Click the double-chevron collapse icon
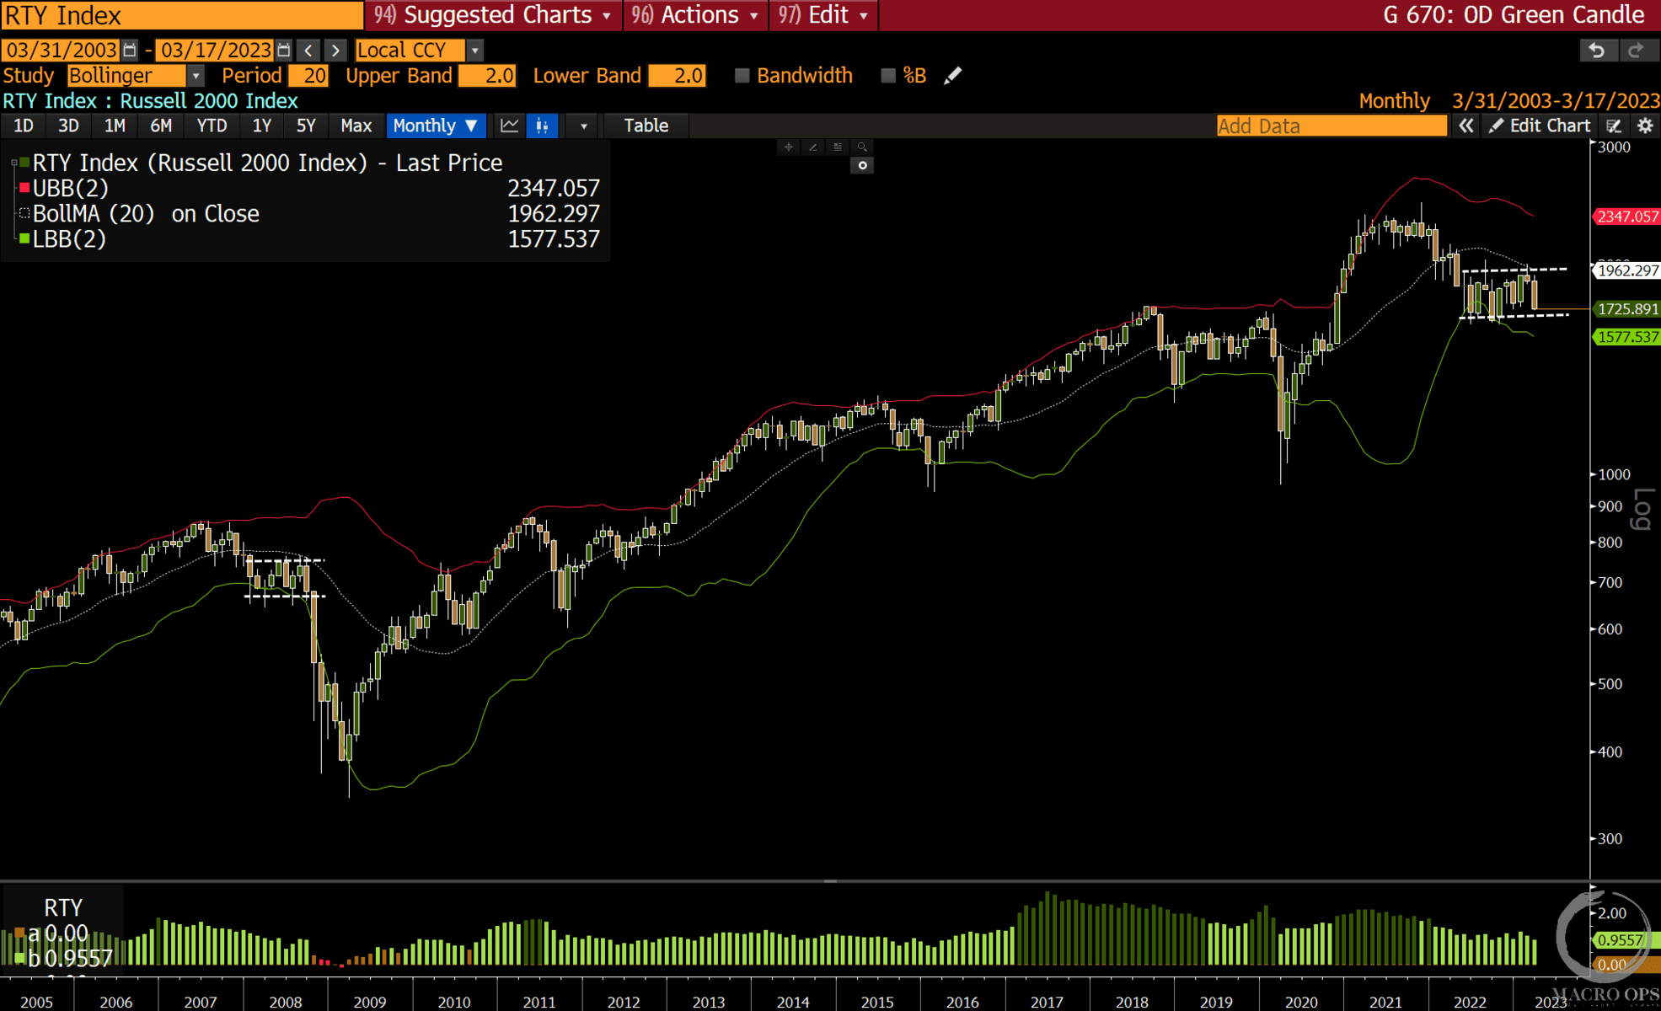 pyautogui.click(x=1466, y=126)
